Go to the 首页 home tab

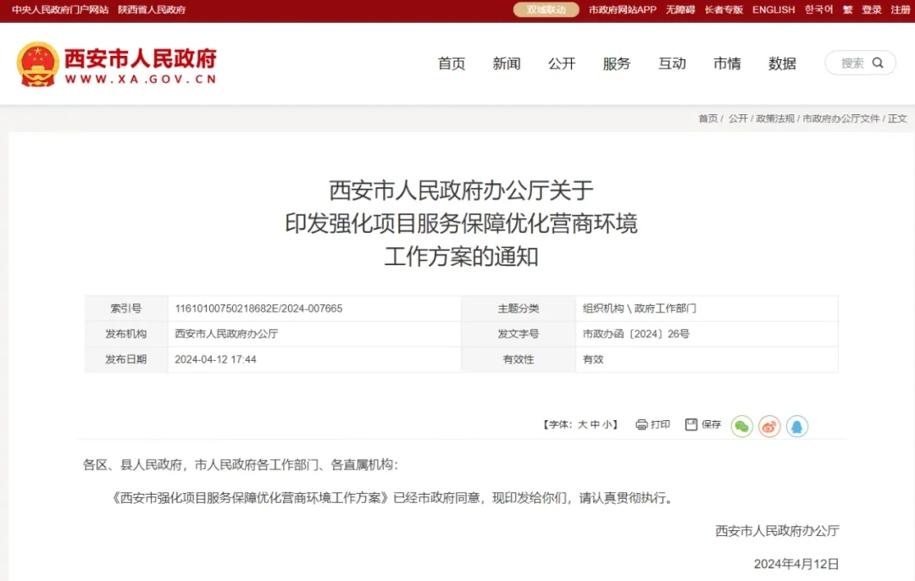pyautogui.click(x=452, y=64)
